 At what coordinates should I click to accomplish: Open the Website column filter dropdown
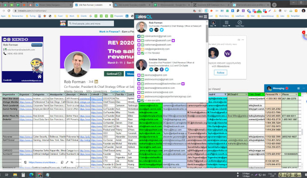pos(89,94)
